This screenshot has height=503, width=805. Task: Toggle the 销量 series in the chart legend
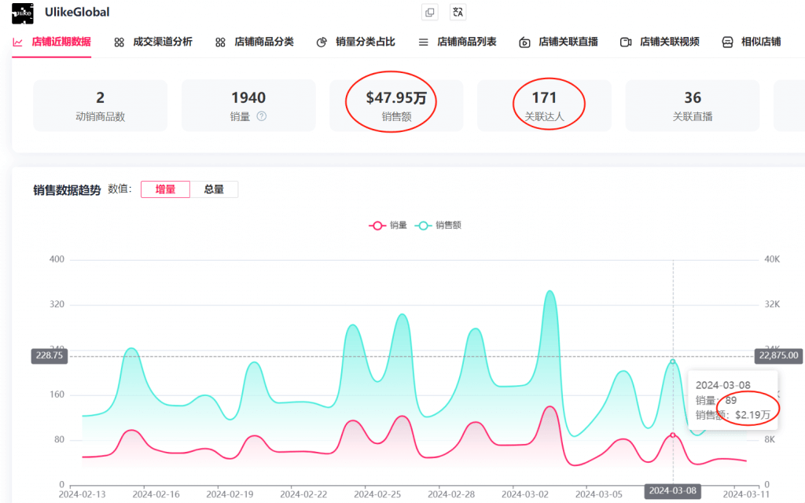pos(388,225)
